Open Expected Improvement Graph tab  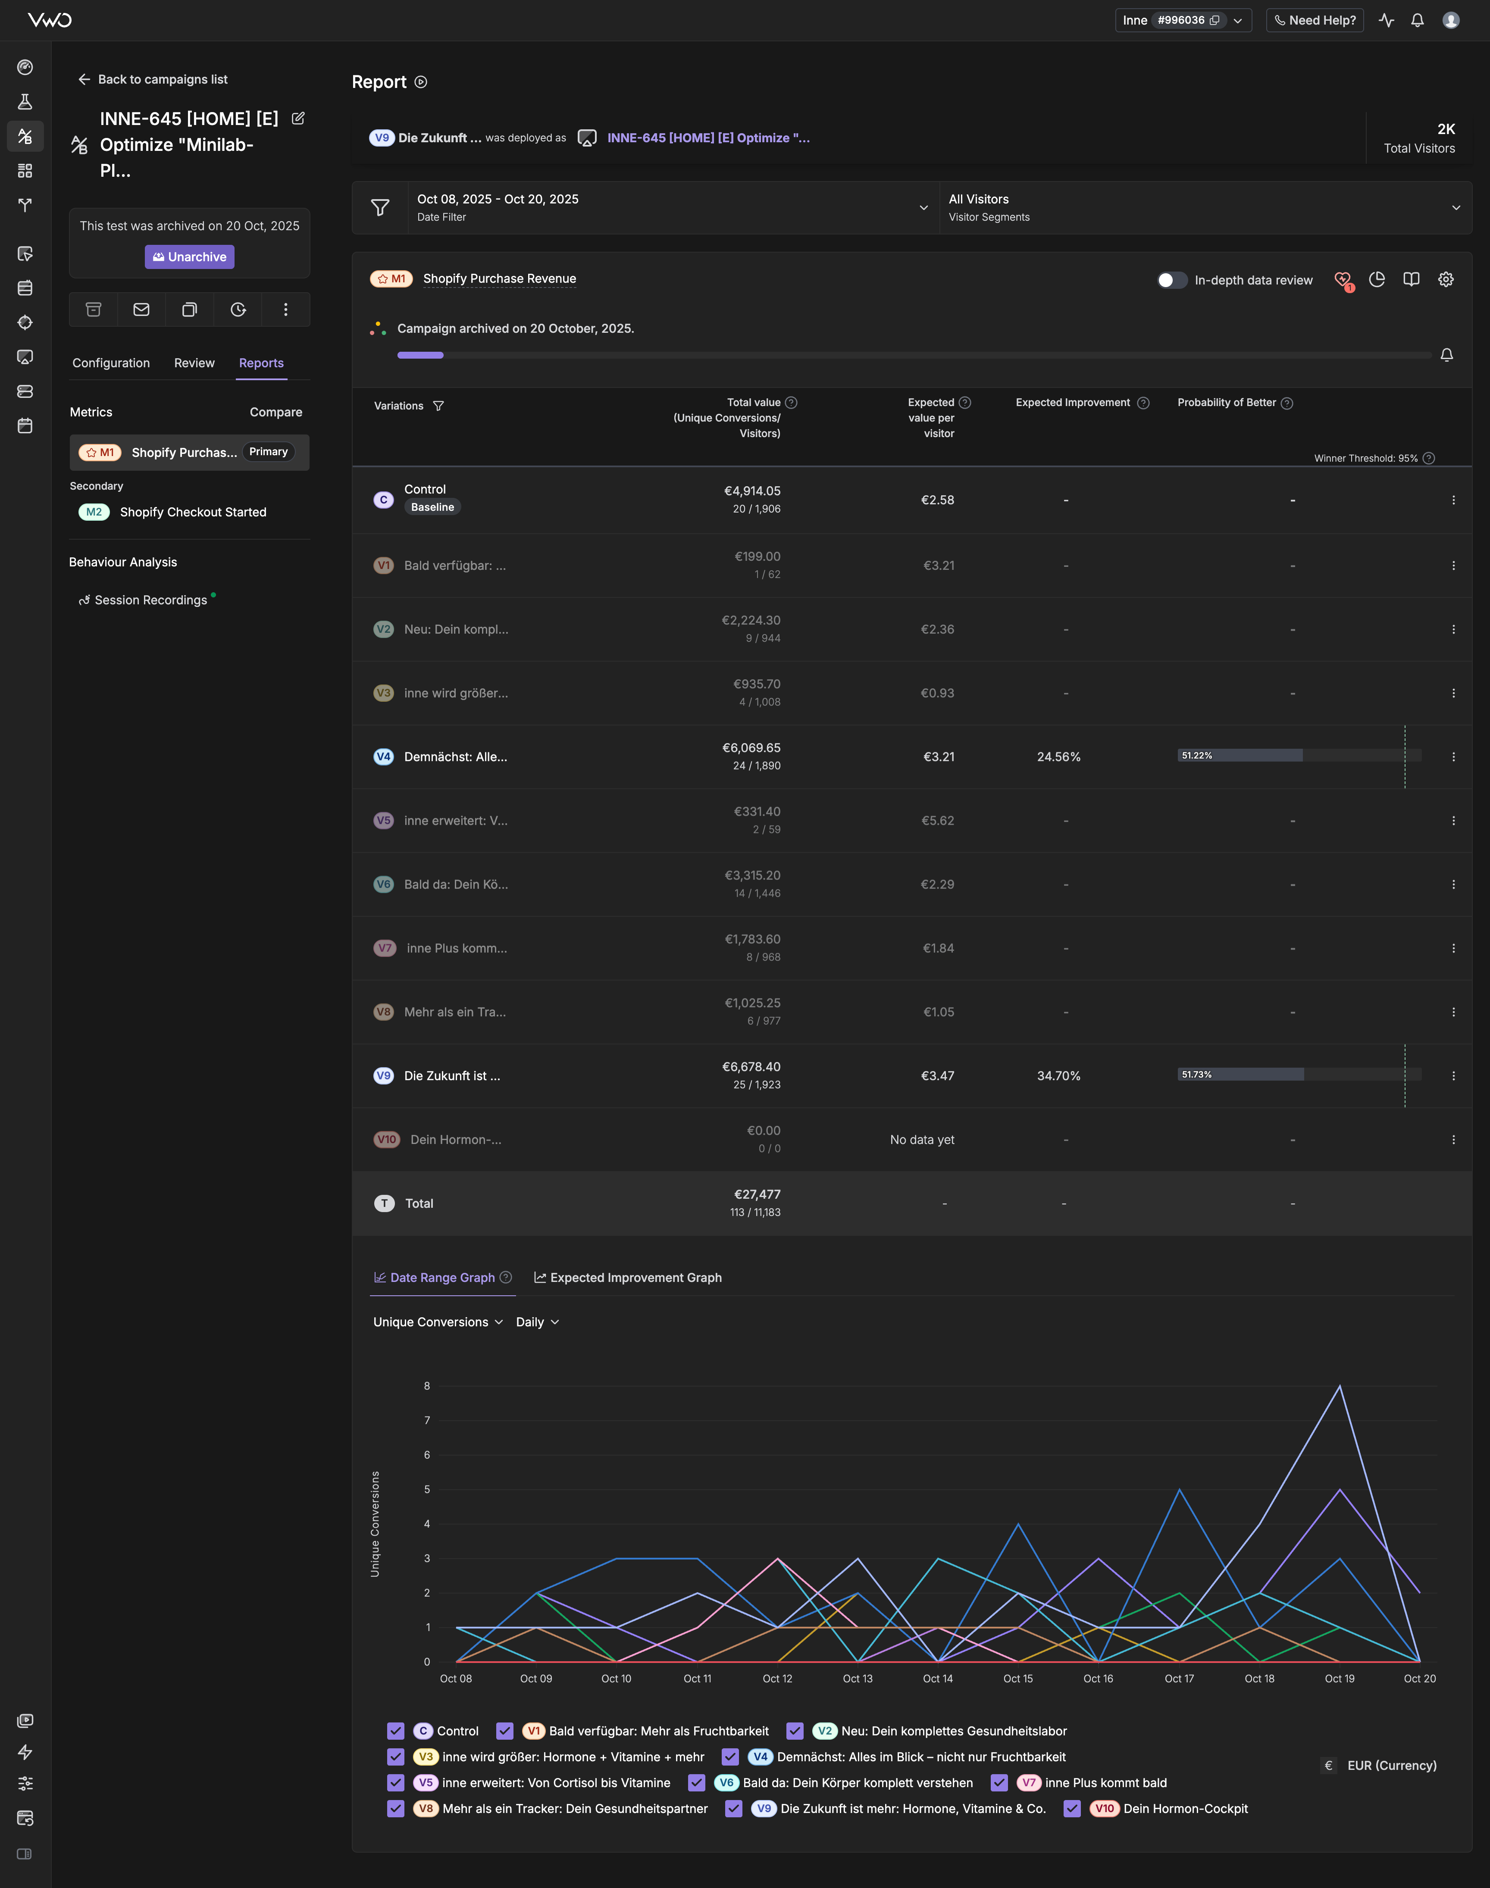coord(627,1278)
